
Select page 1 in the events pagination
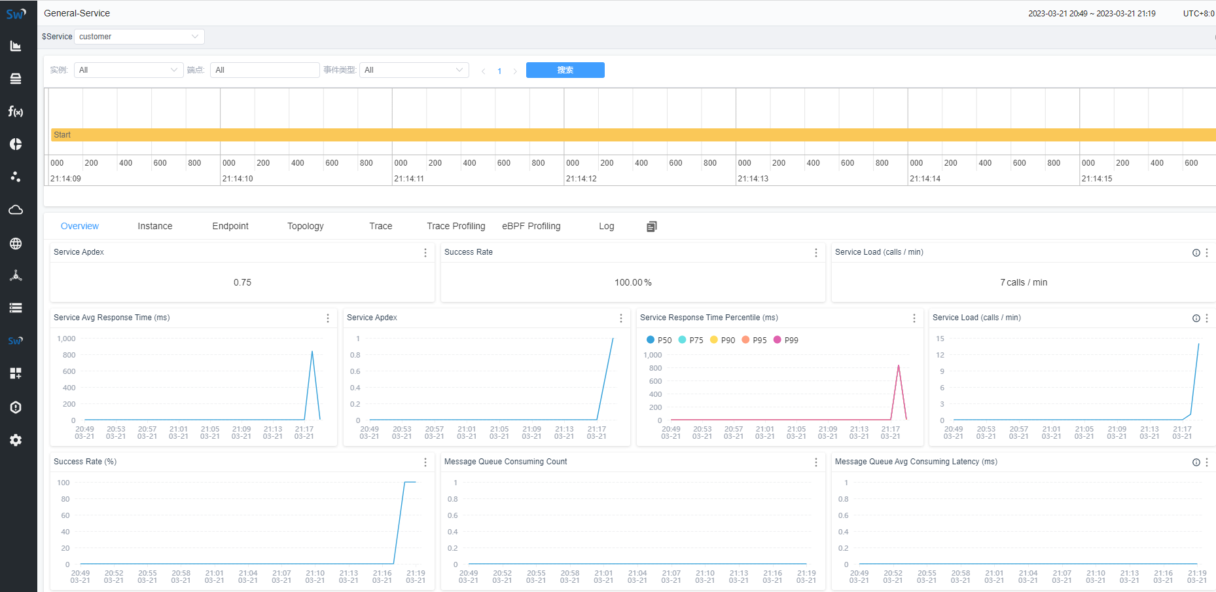pos(499,71)
